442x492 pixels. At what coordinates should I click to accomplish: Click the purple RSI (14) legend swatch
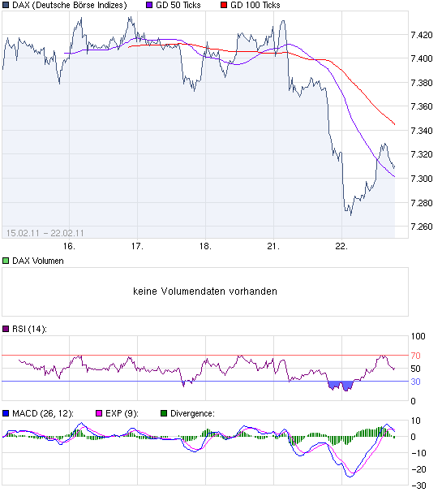[x=6, y=329]
